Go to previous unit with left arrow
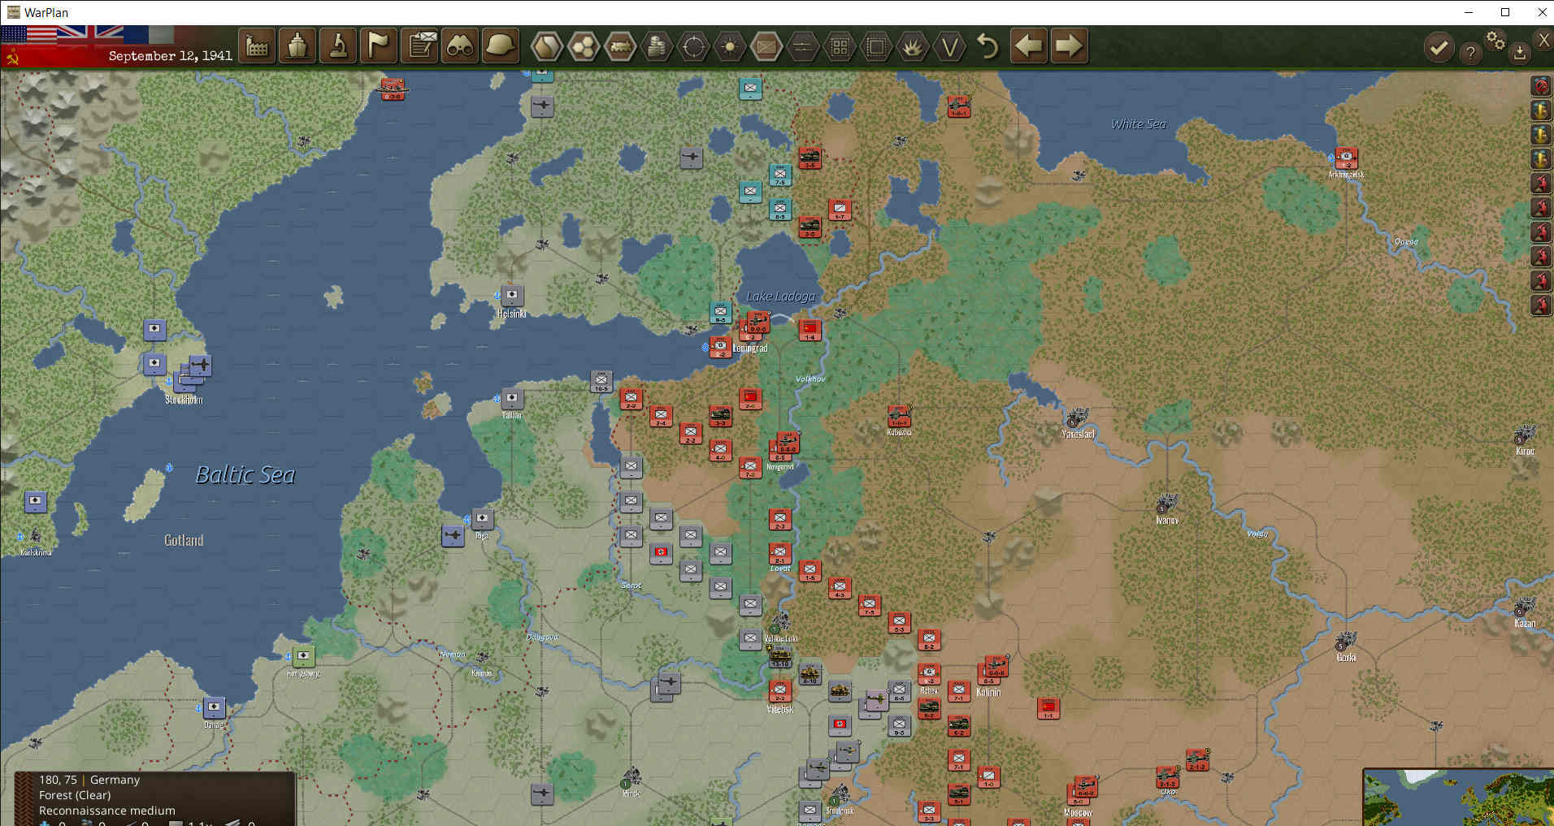The height and width of the screenshot is (826, 1554). [1029, 46]
